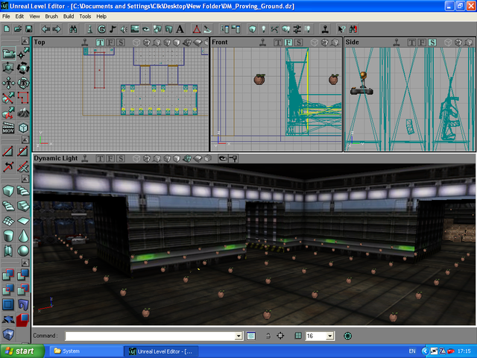477x358 pixels.
Task: Toggle the F mode in Front viewport
Action: [288, 43]
